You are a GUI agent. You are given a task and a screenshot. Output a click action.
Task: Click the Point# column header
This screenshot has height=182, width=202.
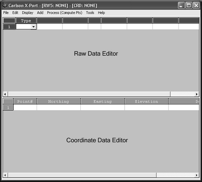[25, 101]
